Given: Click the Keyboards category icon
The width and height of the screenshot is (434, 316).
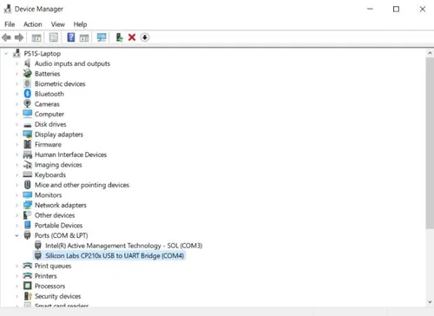Looking at the screenshot, I should pos(28,174).
